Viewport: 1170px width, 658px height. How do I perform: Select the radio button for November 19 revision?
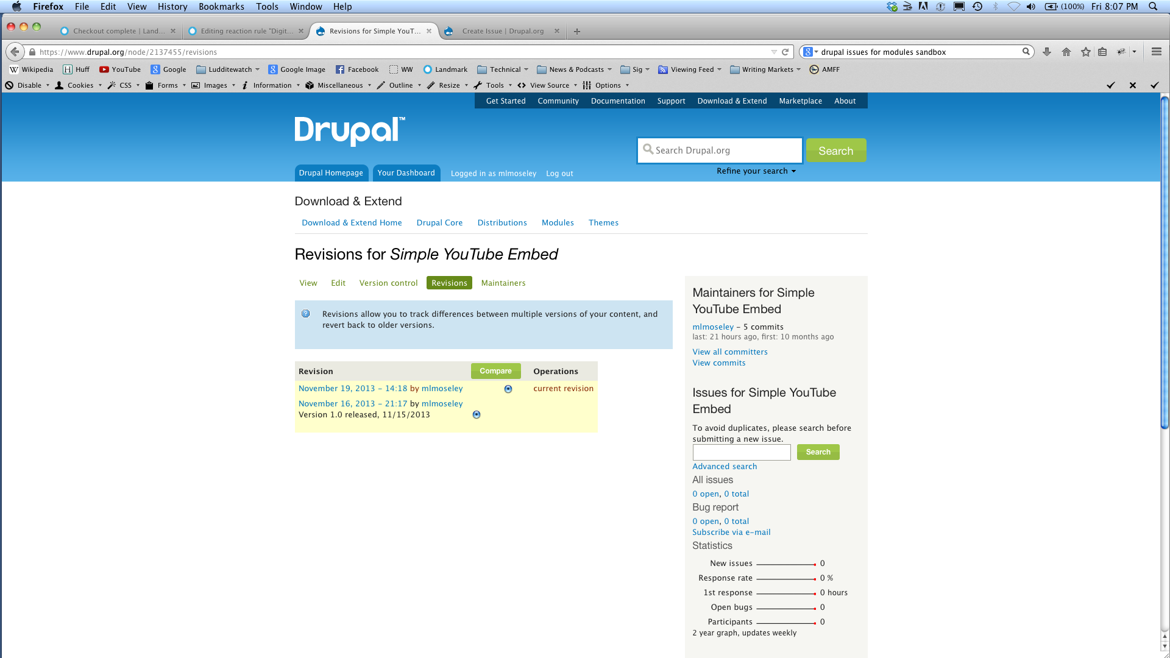click(508, 389)
